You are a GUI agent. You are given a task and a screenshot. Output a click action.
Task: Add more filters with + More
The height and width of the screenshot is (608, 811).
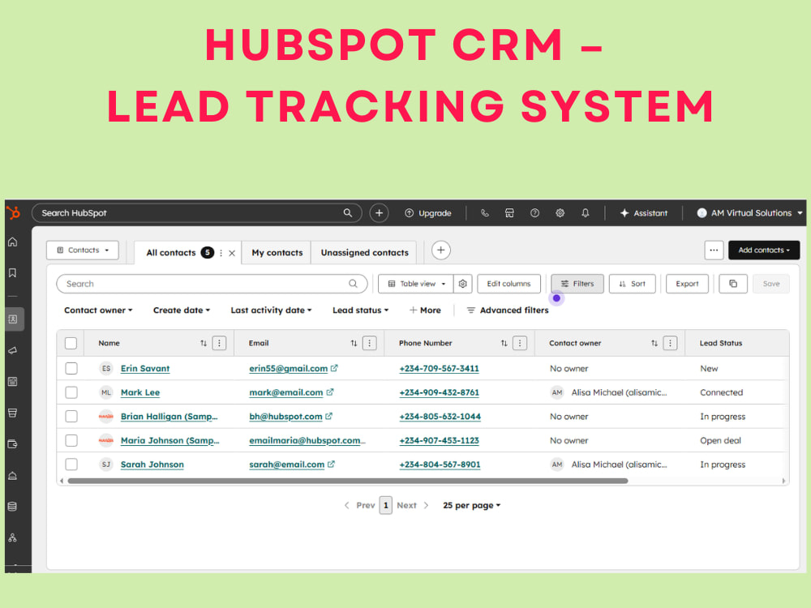(x=425, y=310)
